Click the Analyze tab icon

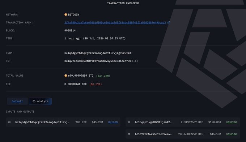click(34, 101)
